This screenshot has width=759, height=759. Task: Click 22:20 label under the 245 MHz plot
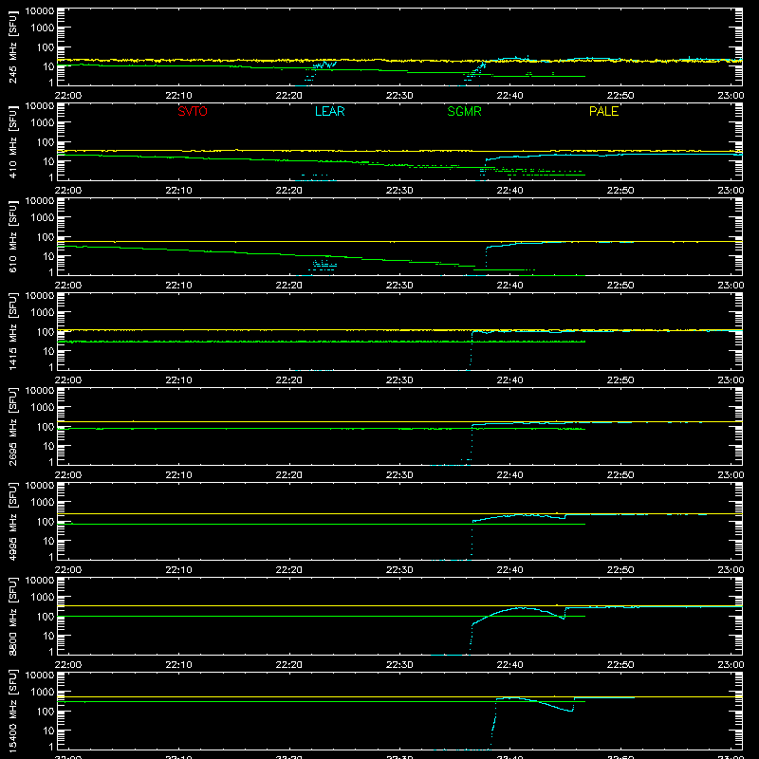(x=289, y=96)
